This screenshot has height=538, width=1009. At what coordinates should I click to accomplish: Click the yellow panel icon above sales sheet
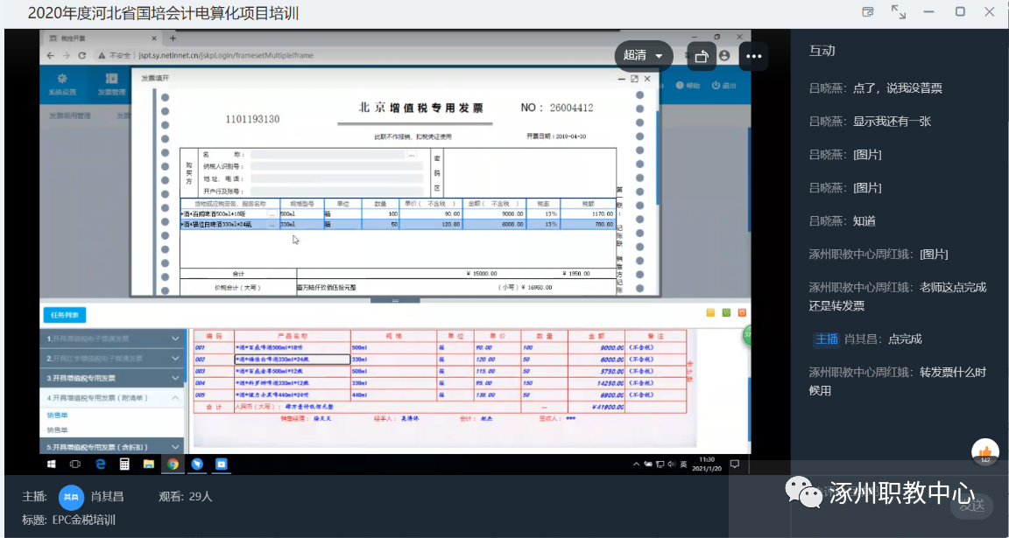[710, 313]
